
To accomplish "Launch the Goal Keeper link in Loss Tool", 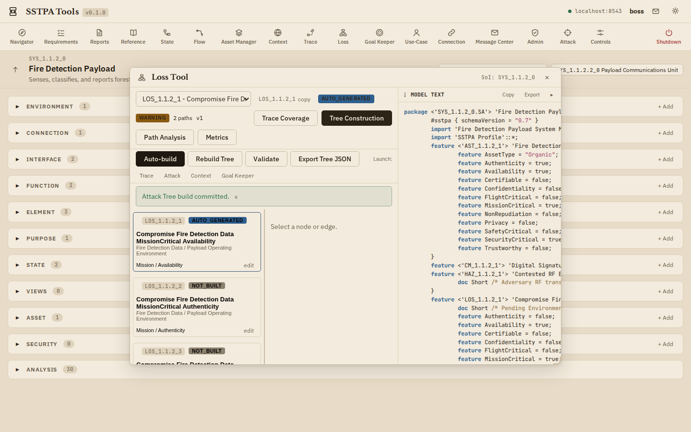I will pyautogui.click(x=238, y=176).
